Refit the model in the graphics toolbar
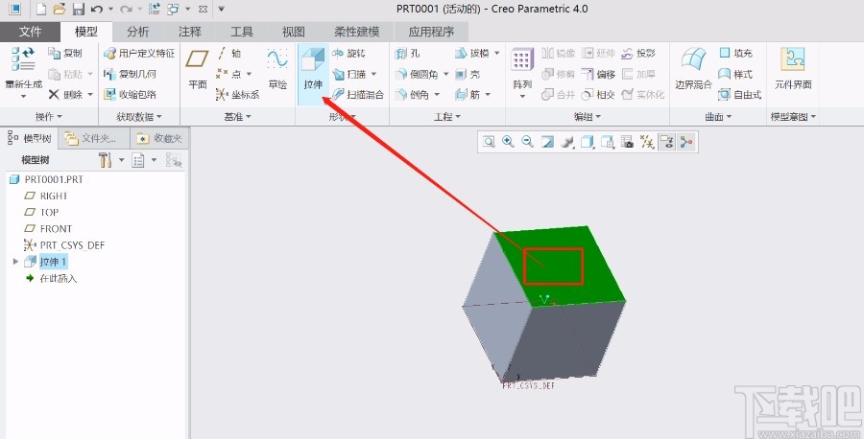The image size is (864, 439). point(489,143)
